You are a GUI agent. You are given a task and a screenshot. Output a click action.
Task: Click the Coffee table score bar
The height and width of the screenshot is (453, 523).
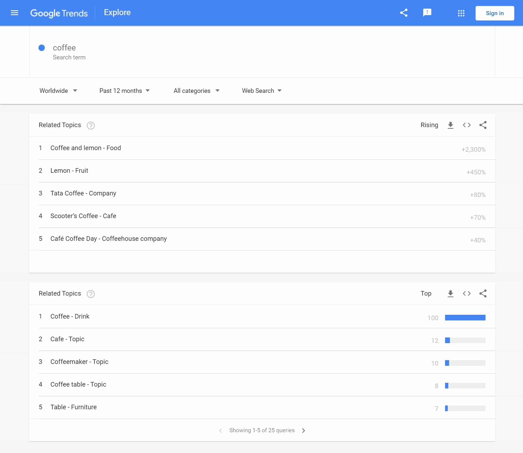pos(465,386)
